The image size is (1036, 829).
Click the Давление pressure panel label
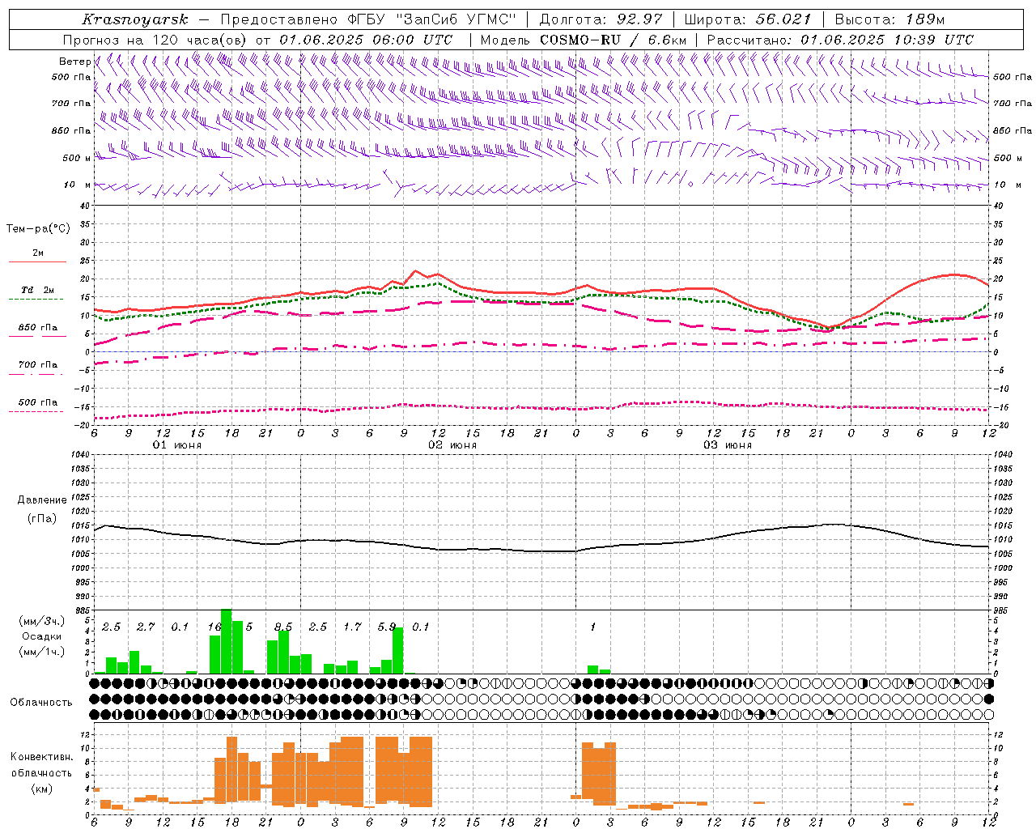(x=42, y=500)
